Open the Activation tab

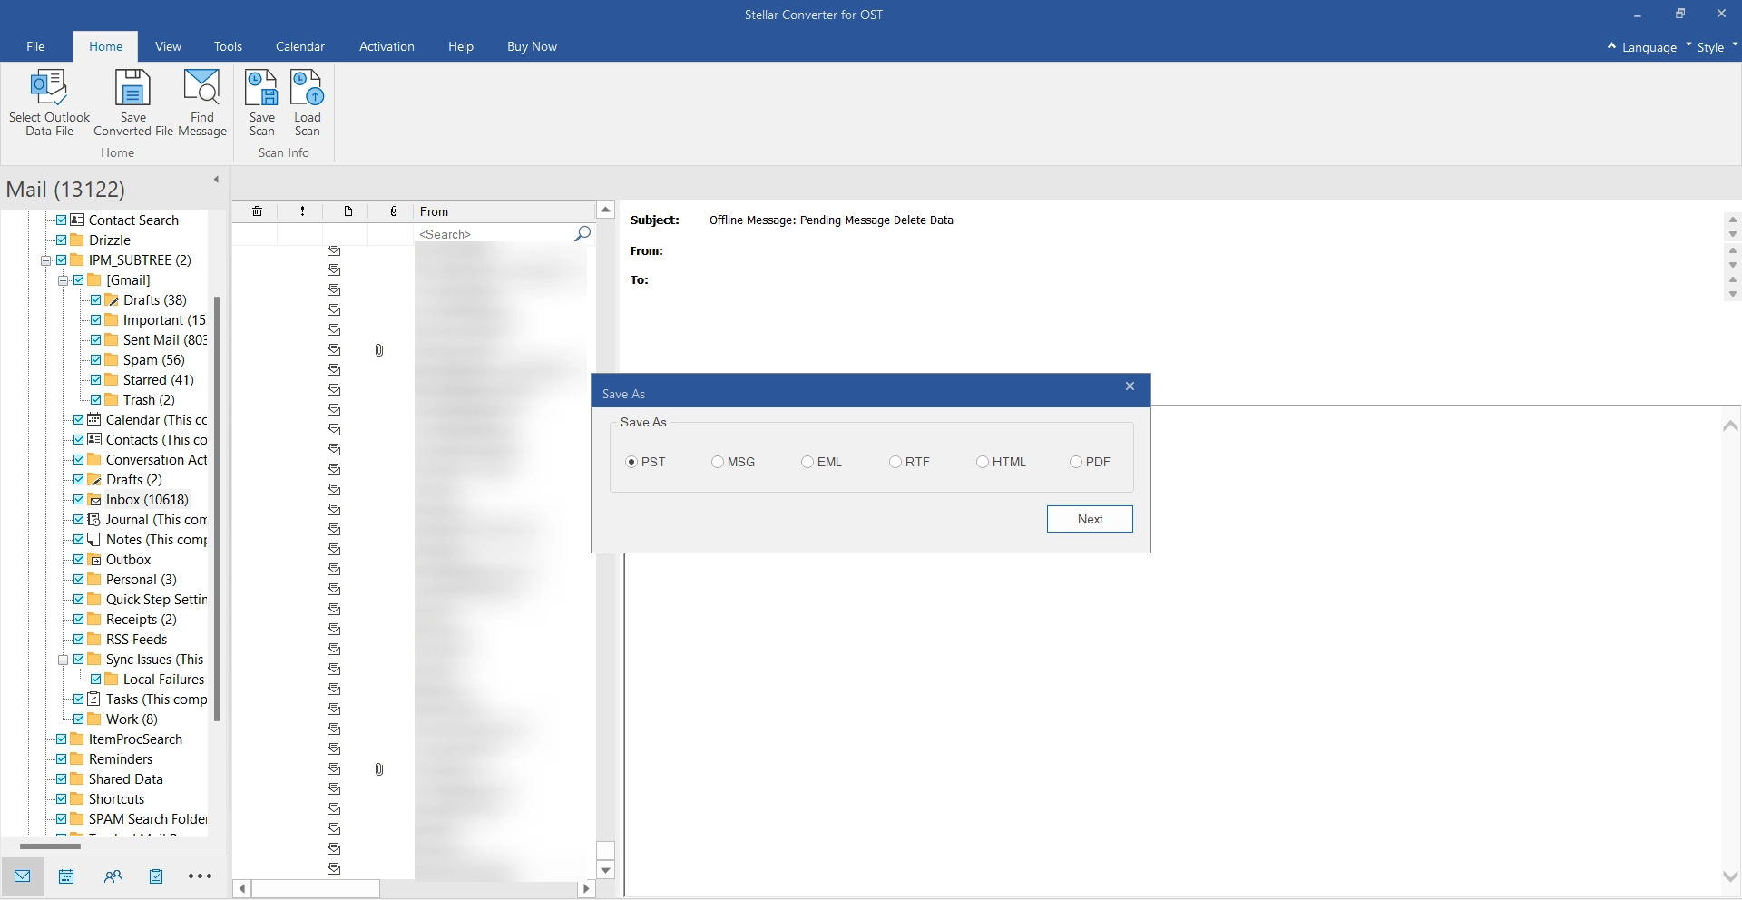click(x=387, y=46)
